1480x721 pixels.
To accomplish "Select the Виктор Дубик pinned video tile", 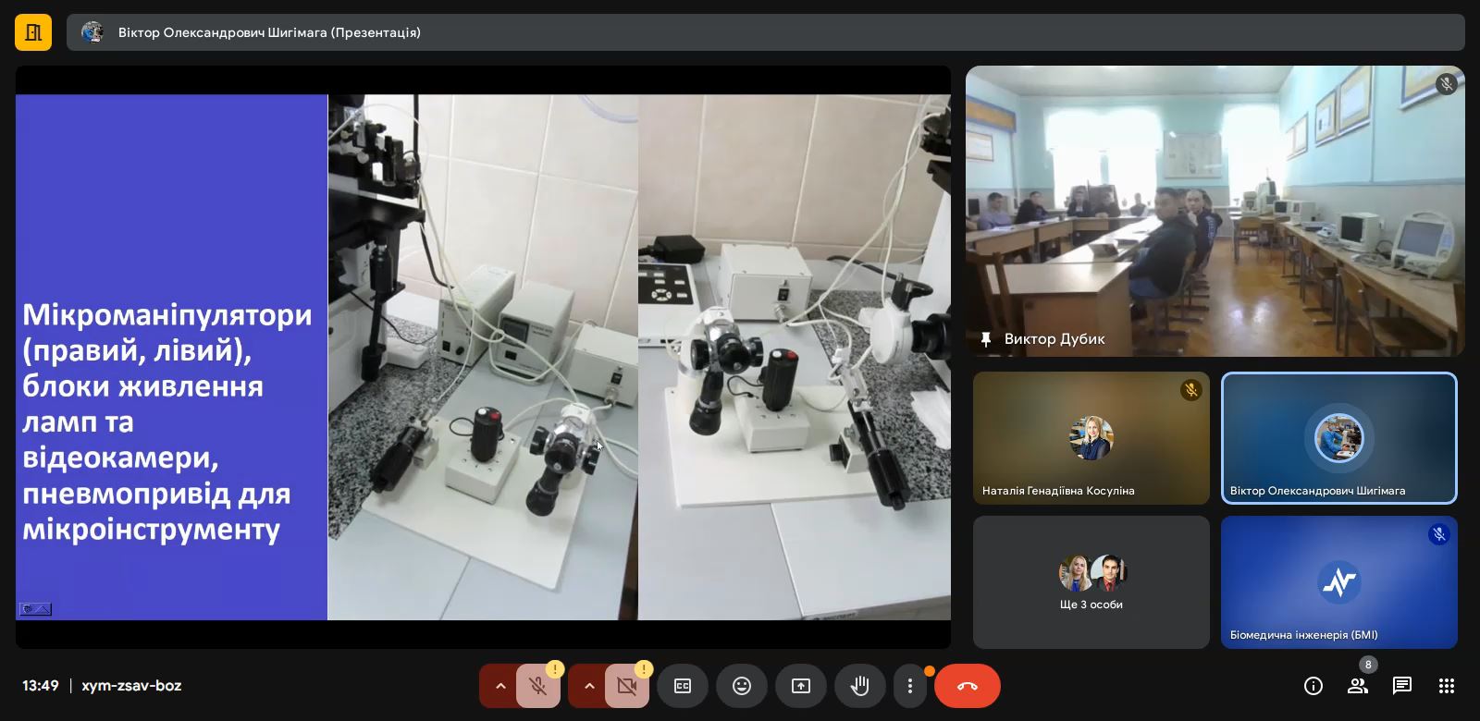I will point(1215,211).
